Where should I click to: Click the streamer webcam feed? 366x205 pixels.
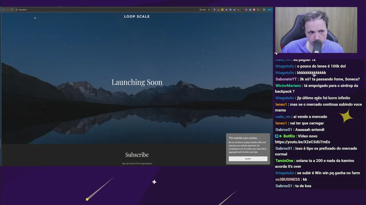(316, 30)
